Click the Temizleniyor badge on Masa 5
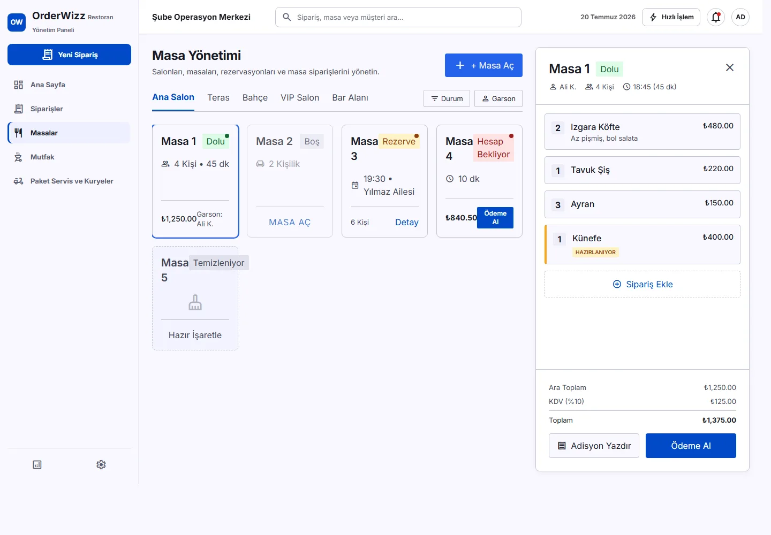771x535 pixels. (219, 263)
